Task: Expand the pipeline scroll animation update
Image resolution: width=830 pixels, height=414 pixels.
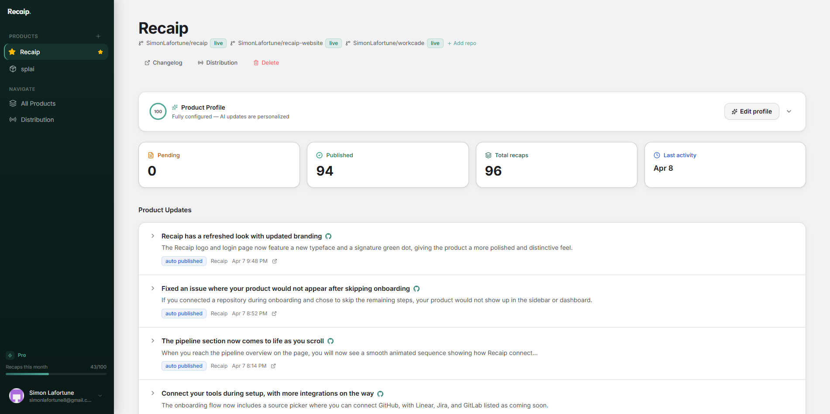Action: [x=152, y=341]
